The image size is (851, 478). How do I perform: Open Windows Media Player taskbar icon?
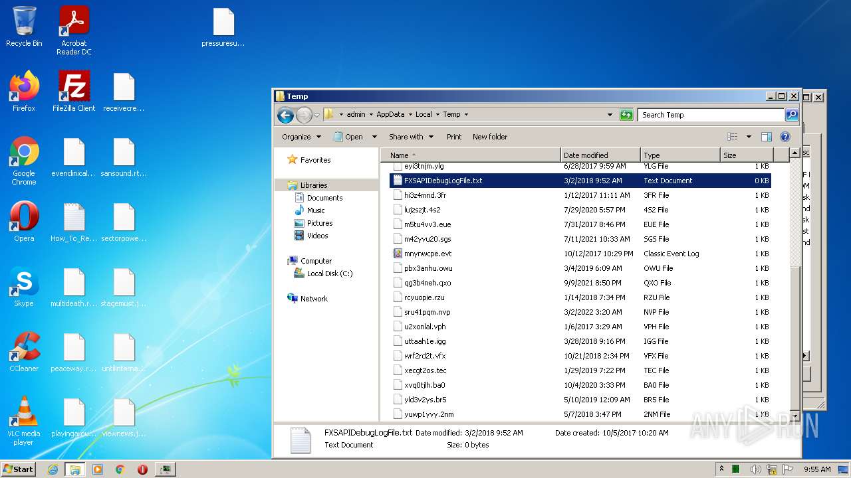coord(98,469)
